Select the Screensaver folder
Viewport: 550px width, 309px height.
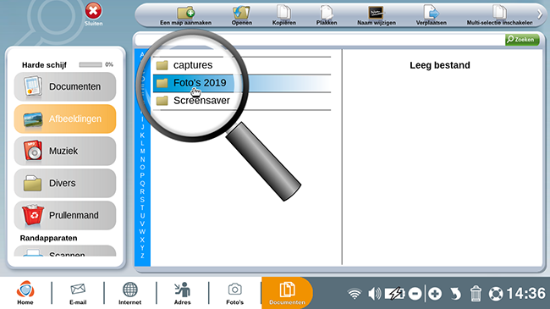coord(242,101)
